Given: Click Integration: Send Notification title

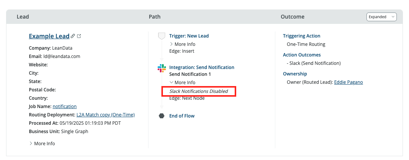Looking at the screenshot, I should [202, 67].
